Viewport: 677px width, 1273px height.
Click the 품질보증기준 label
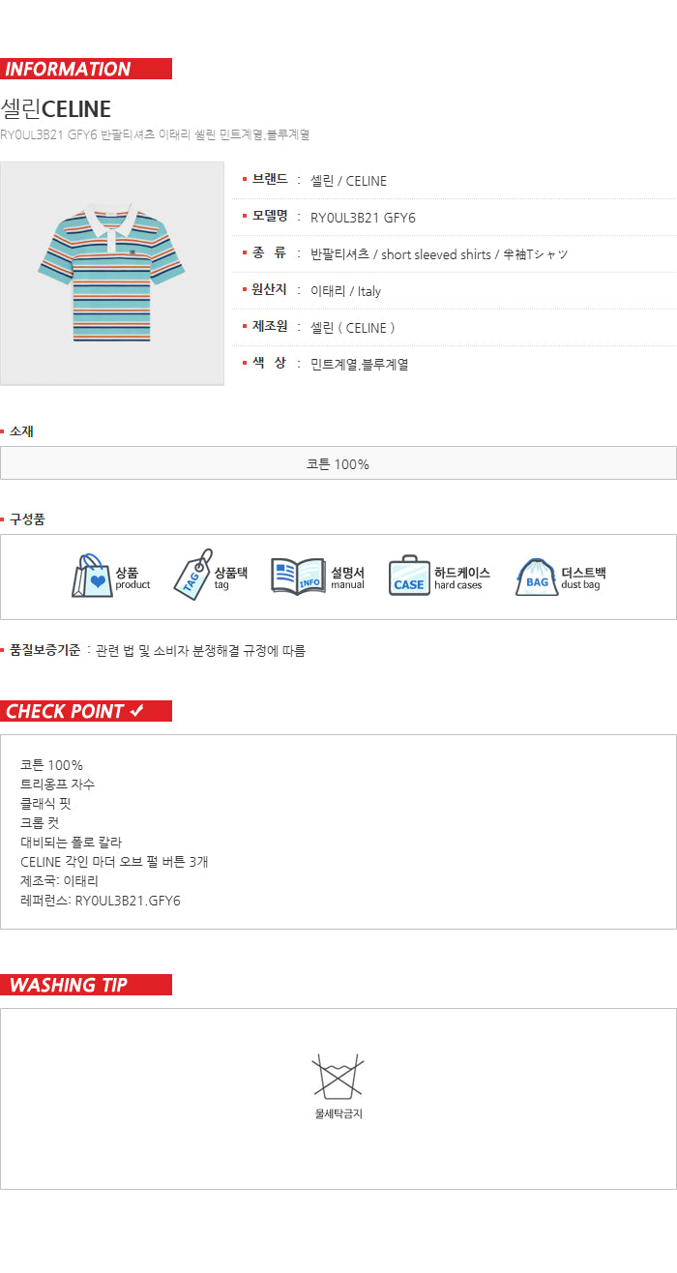point(44,651)
